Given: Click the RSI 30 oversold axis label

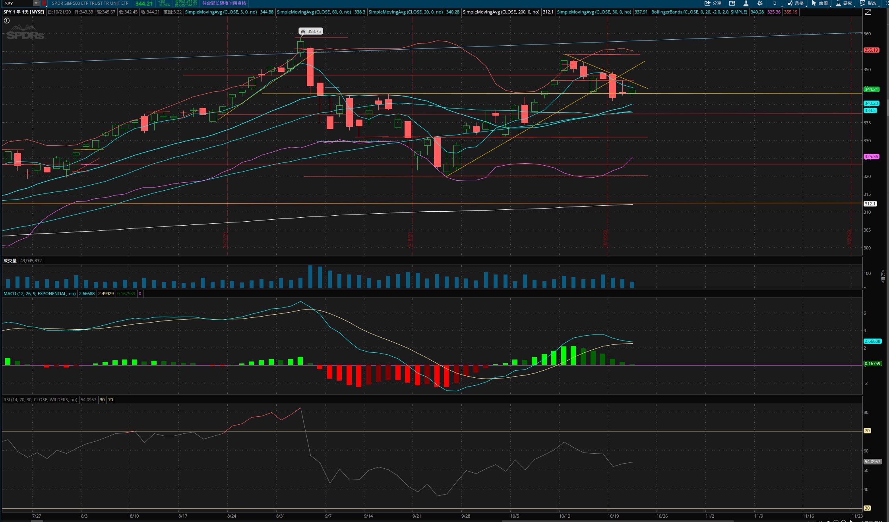Looking at the screenshot, I should (867, 508).
